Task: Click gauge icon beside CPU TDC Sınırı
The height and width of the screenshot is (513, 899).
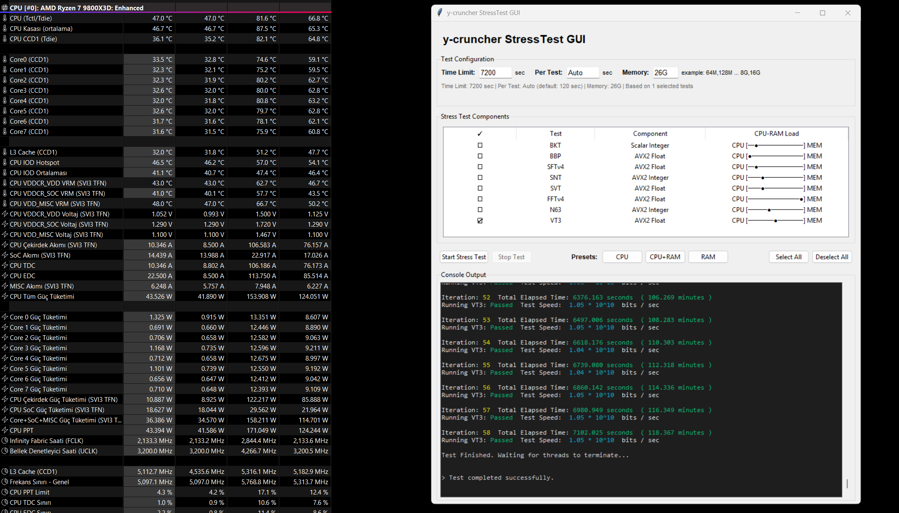Action: tap(5, 502)
